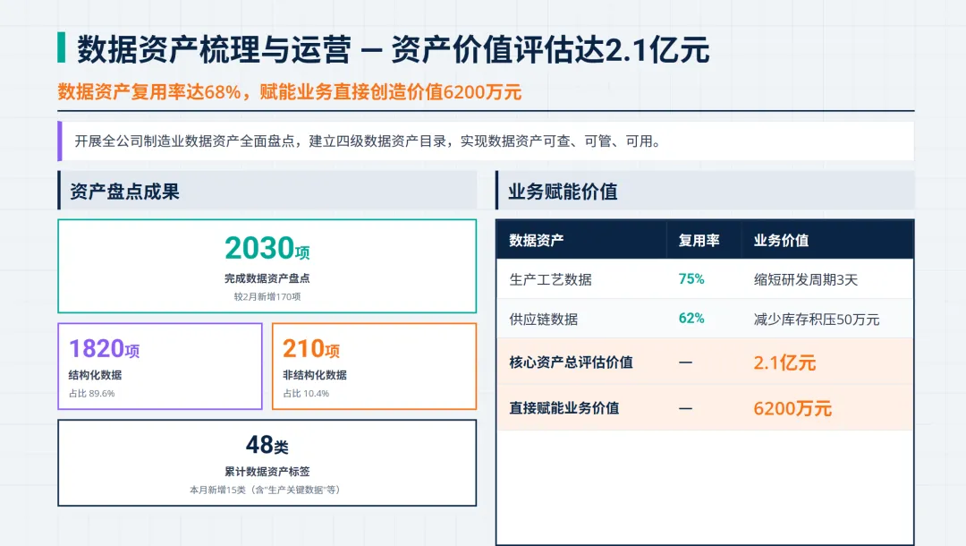Select the 非结构化数据 label
The height and width of the screenshot is (546, 966).
(314, 375)
